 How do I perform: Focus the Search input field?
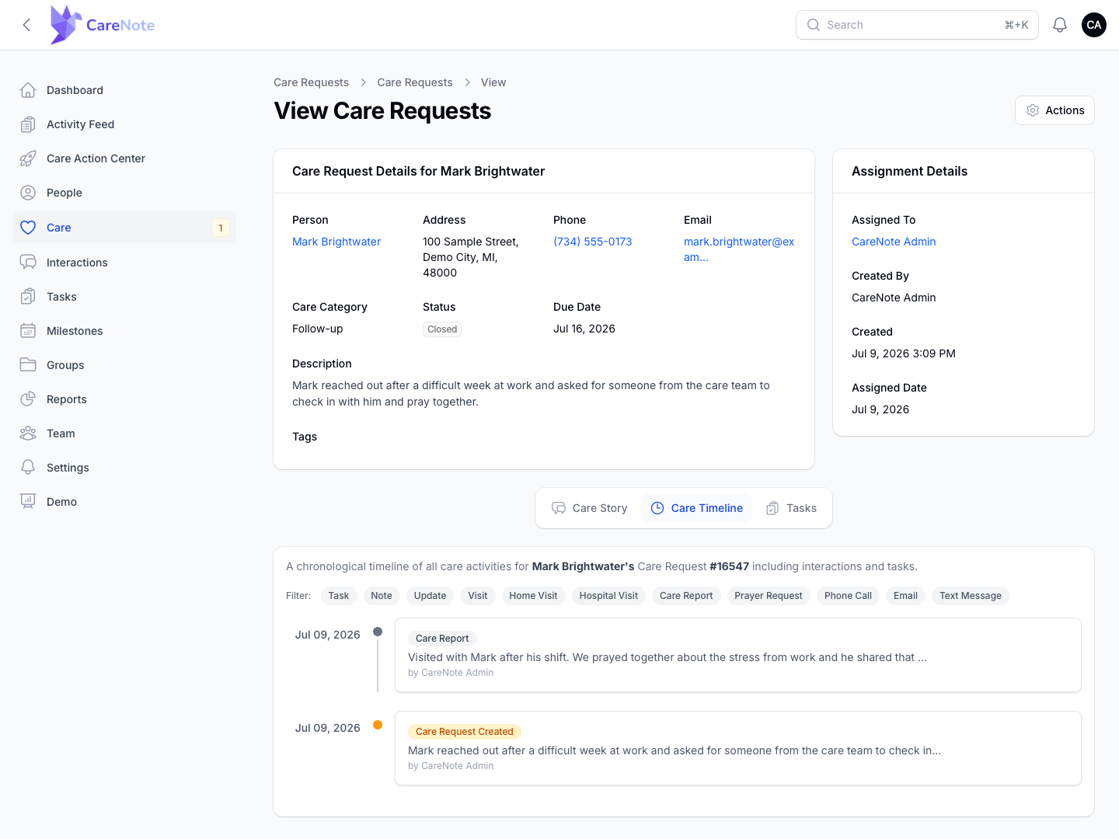pyautogui.click(x=917, y=25)
